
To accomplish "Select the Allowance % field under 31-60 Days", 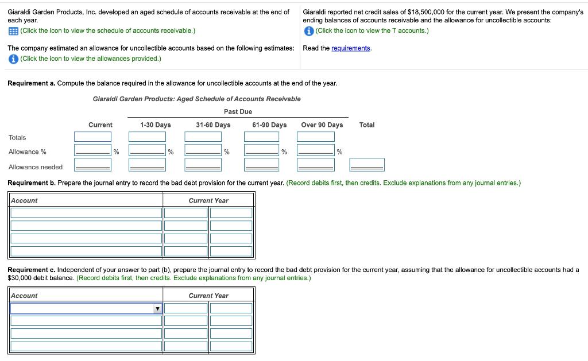I will (x=203, y=150).
